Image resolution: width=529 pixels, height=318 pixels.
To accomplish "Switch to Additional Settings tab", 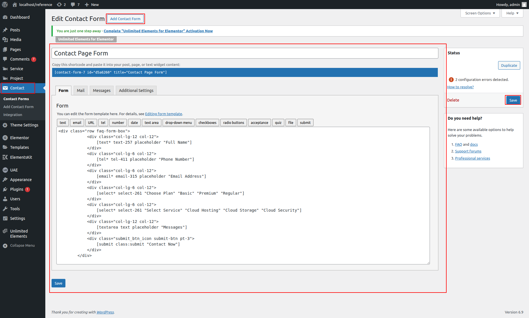I will click(136, 91).
